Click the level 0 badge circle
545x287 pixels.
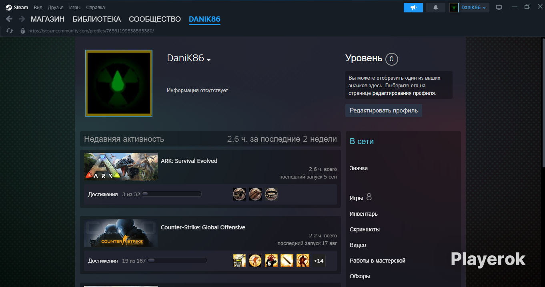tap(391, 59)
